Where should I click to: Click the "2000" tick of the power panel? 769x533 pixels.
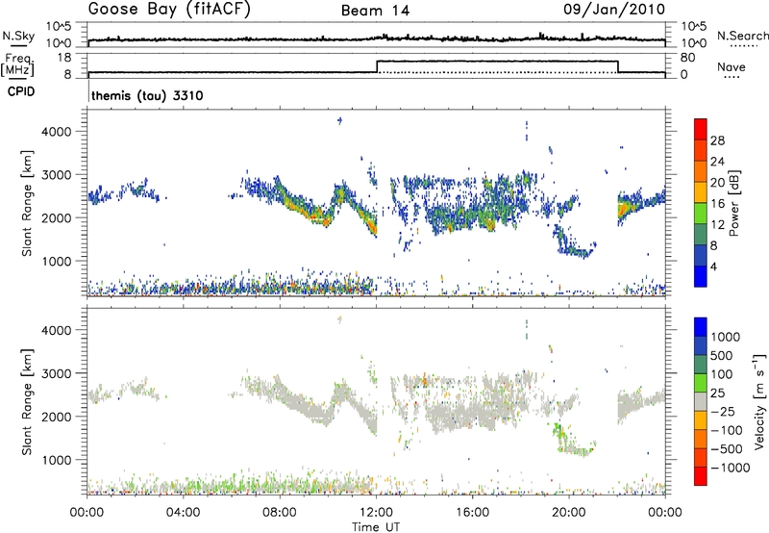tap(57, 217)
